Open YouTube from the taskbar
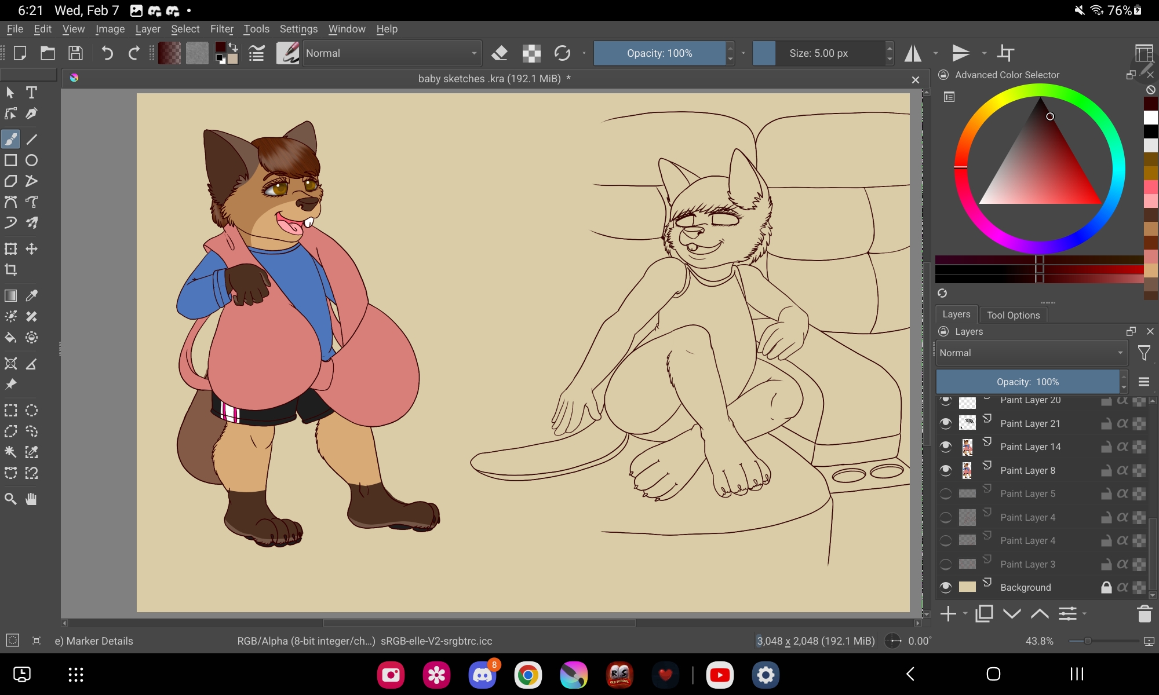This screenshot has width=1159, height=695. (720, 675)
